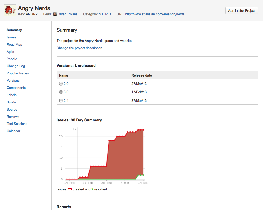Open Calendar from the sidebar
The width and height of the screenshot is (263, 210).
[13, 131]
